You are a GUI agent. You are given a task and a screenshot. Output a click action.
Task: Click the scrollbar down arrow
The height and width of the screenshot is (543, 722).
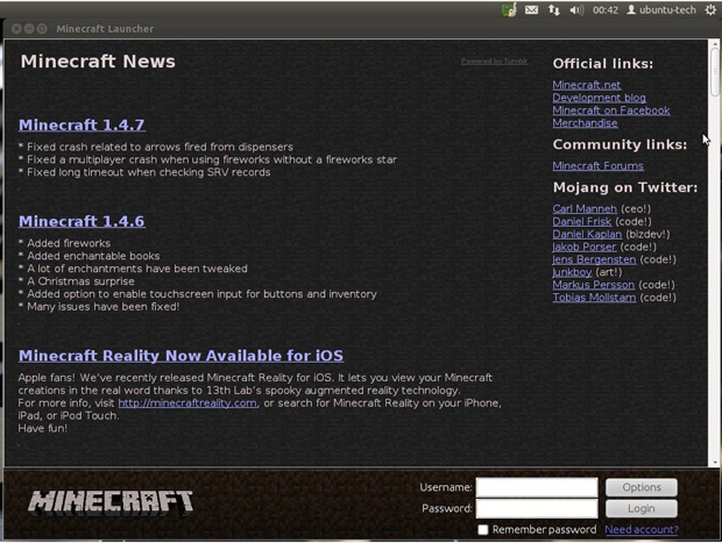(715, 462)
